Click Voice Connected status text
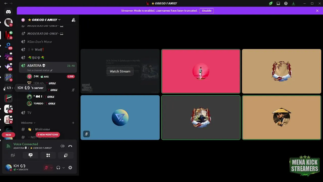 (26, 144)
